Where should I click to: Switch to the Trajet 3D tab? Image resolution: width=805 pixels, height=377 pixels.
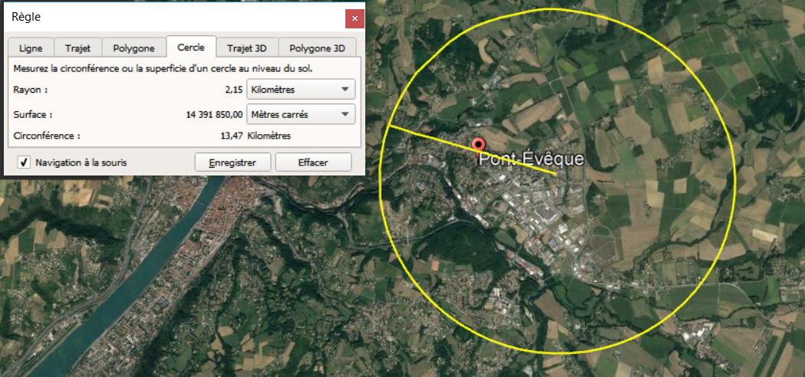pos(246,48)
